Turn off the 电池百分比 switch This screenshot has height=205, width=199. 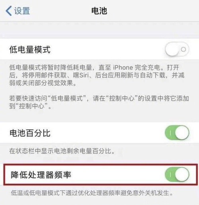point(177,132)
